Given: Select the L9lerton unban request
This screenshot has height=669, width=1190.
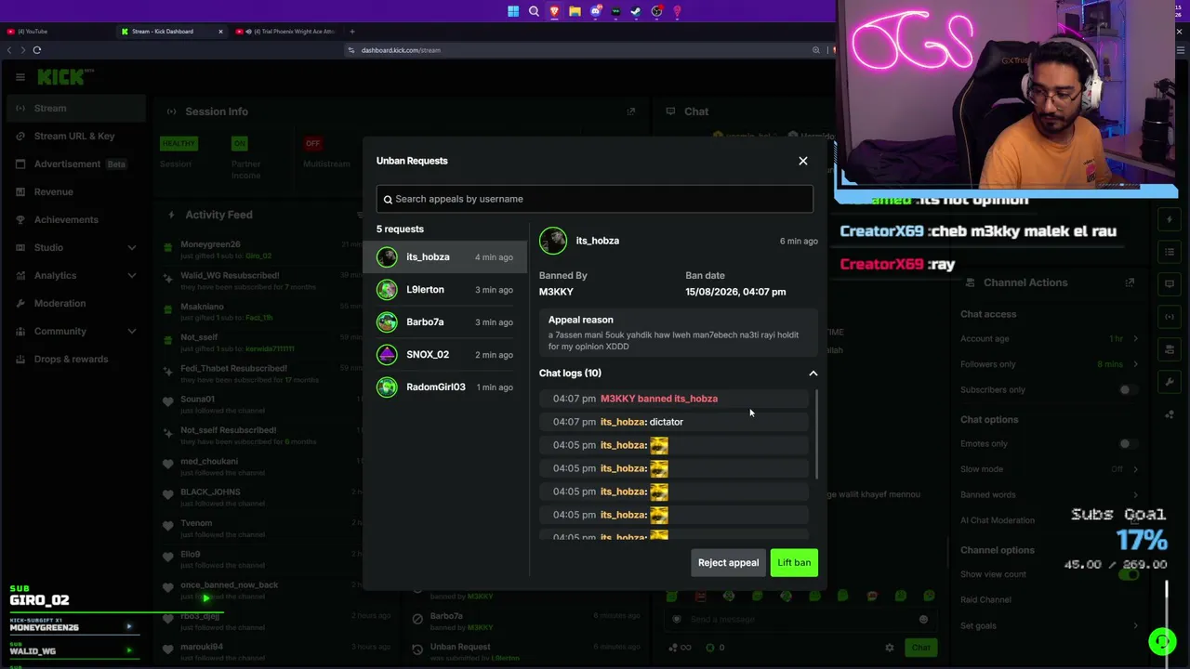Looking at the screenshot, I should pyautogui.click(x=444, y=290).
